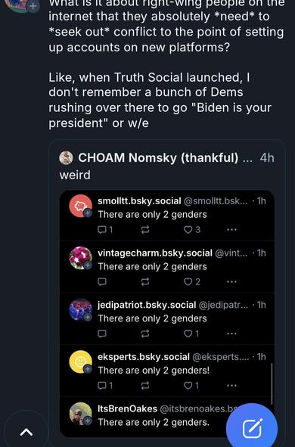
Task: Like the vintagecharm.bsky.social post
Action: pos(192,281)
